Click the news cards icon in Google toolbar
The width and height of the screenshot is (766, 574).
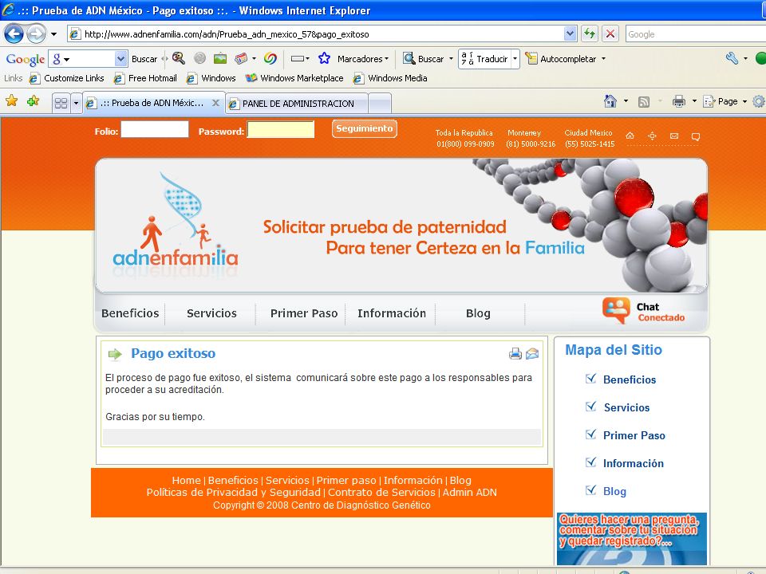click(x=241, y=58)
